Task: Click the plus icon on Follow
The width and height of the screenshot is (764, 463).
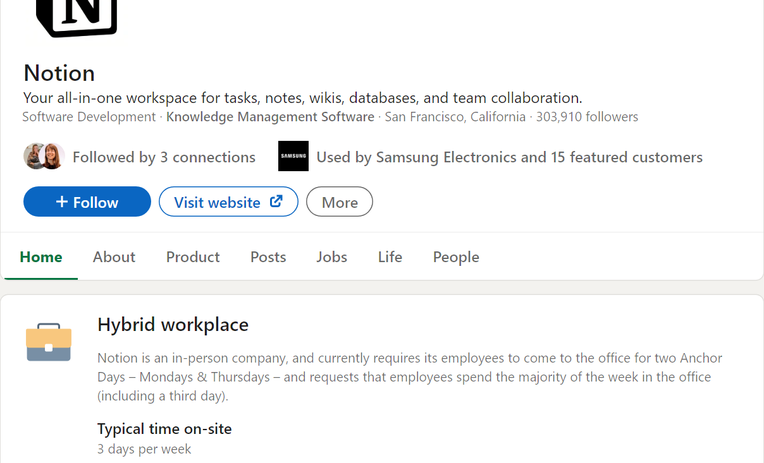Action: click(x=62, y=202)
